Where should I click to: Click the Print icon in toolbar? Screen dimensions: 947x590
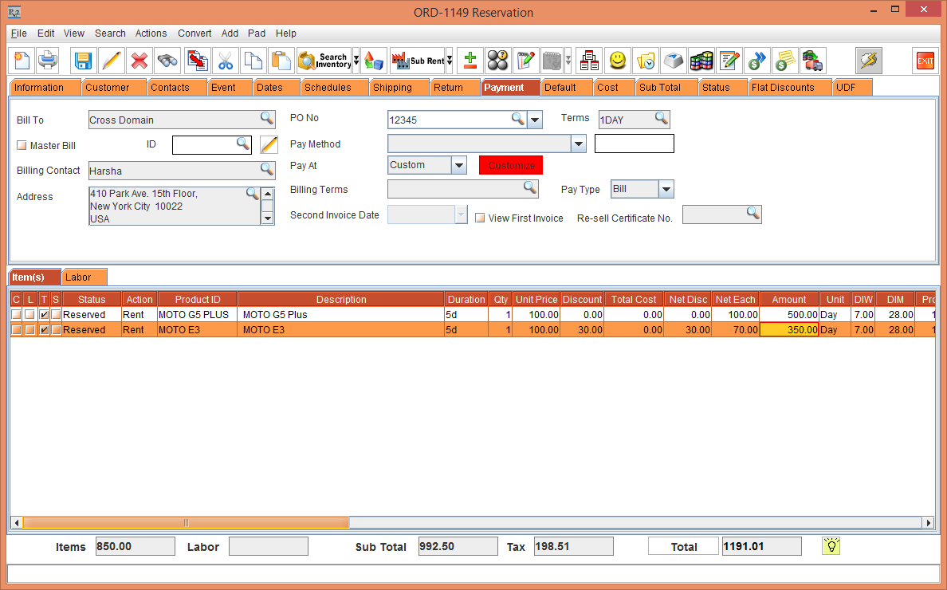tap(48, 61)
